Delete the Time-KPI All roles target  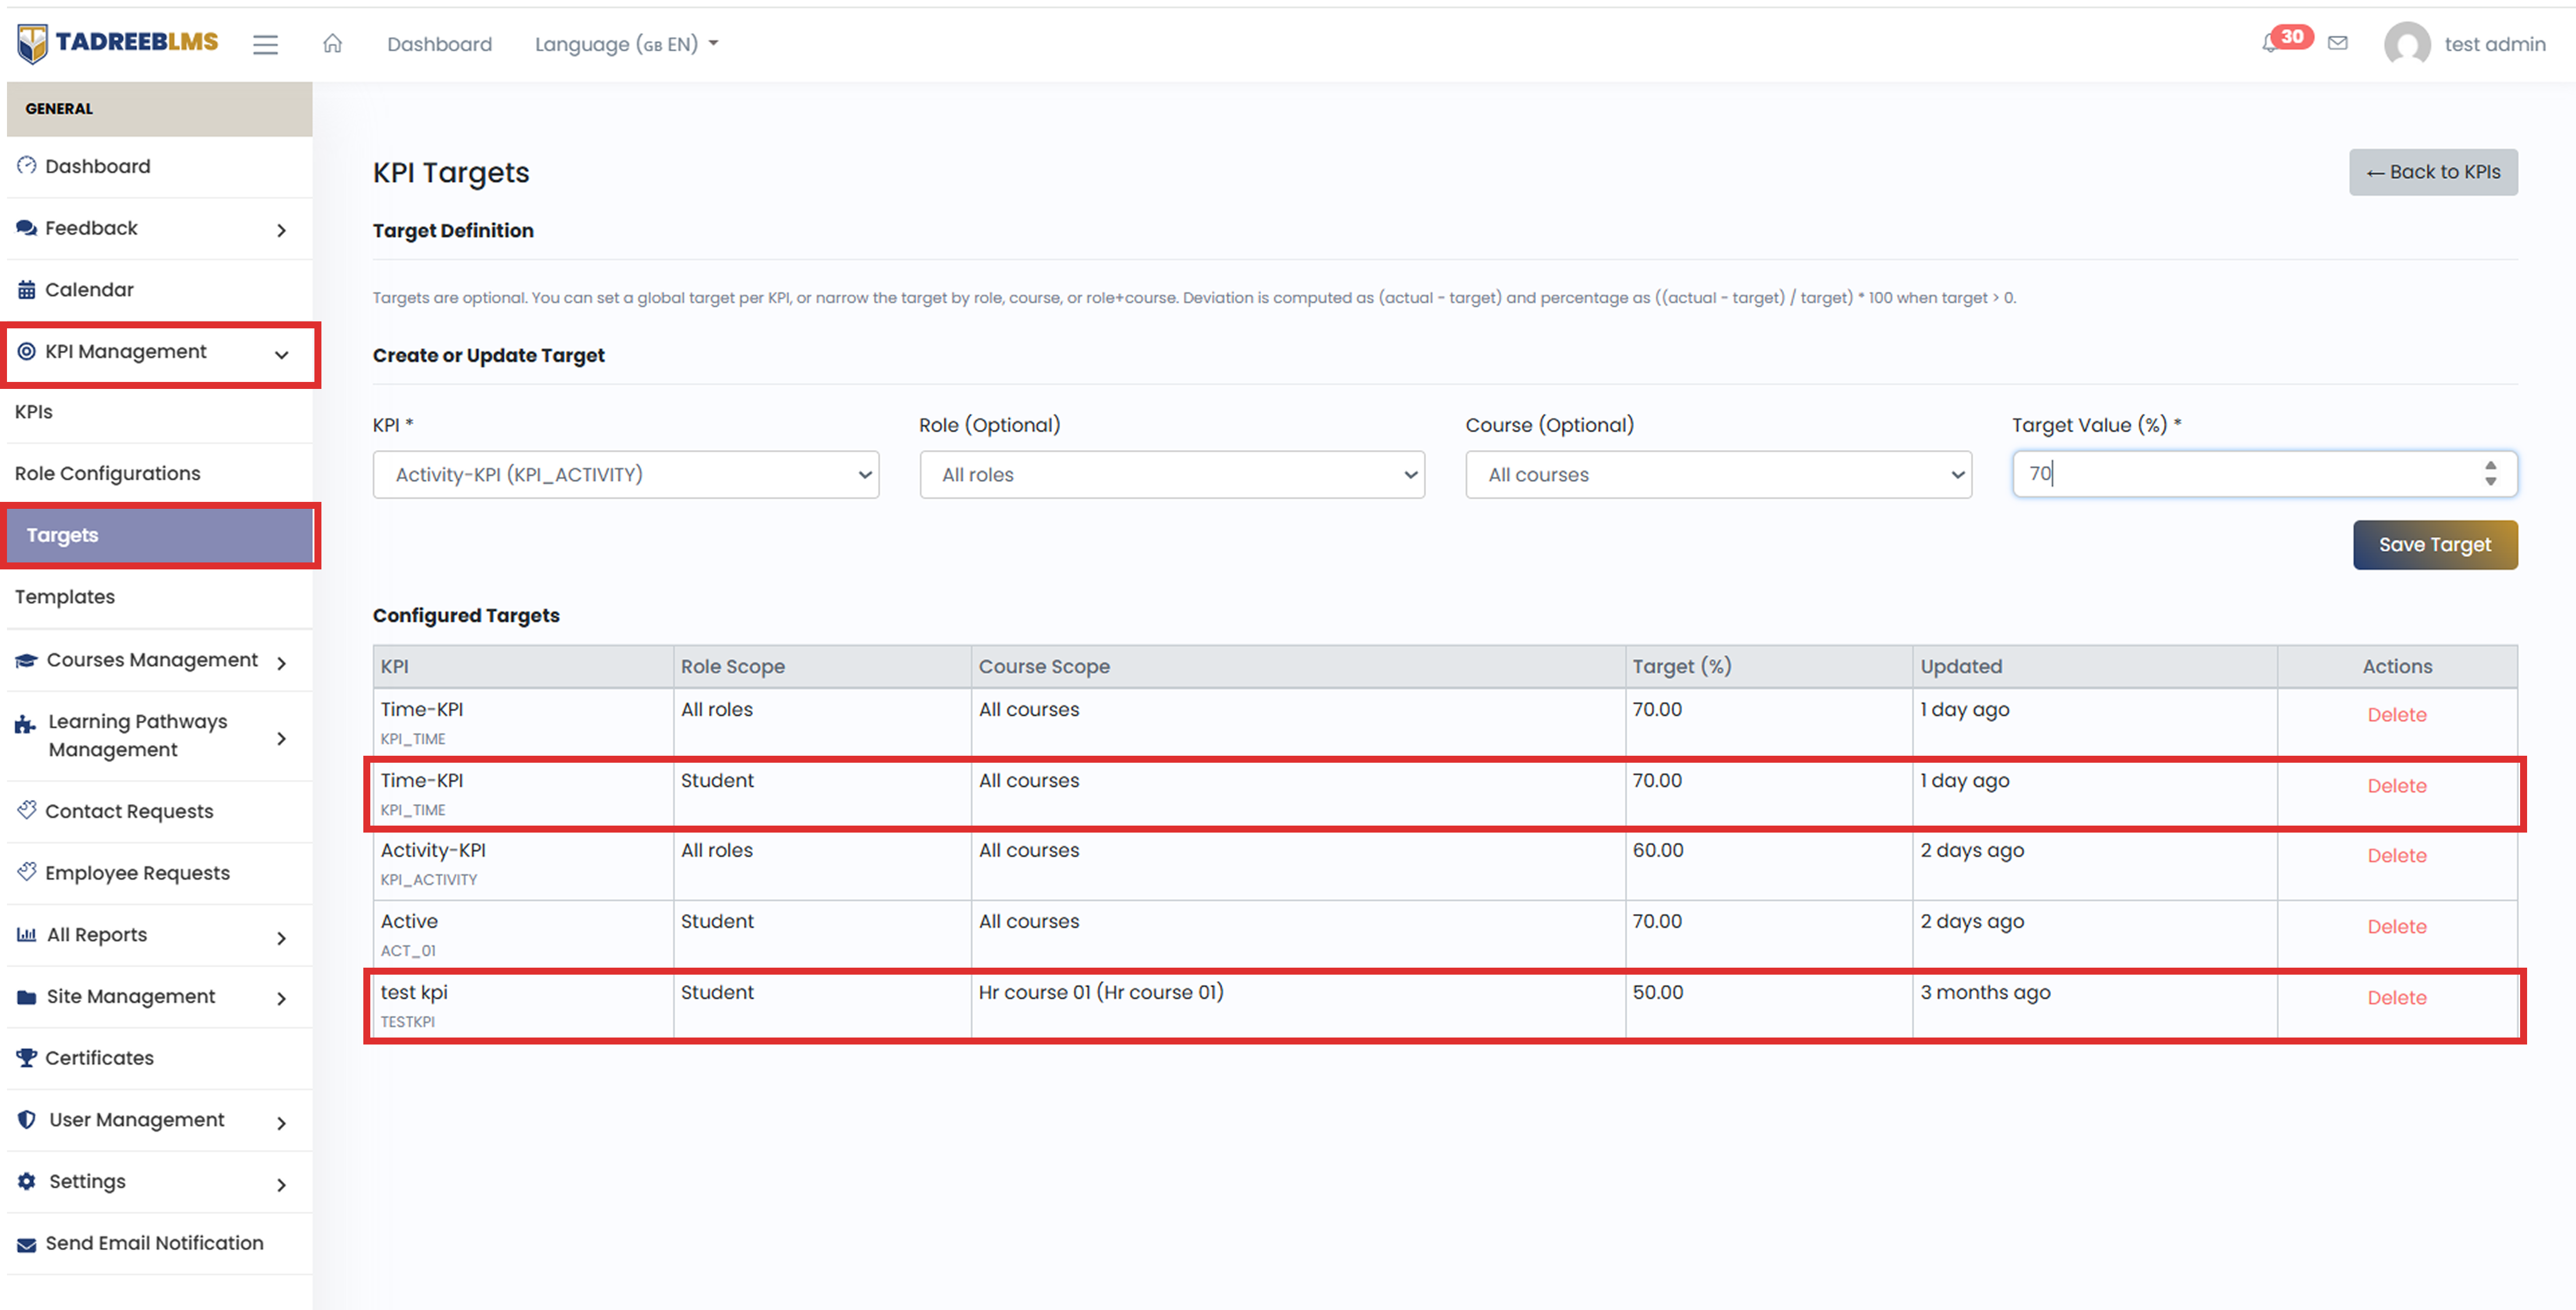(x=2397, y=715)
